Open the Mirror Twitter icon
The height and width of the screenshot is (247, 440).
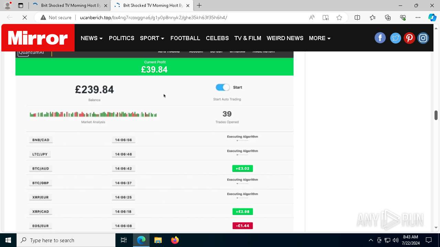tap(395, 38)
